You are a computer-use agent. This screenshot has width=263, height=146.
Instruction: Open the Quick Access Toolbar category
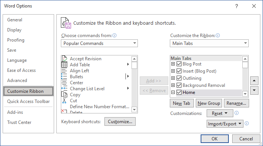tap(29, 101)
